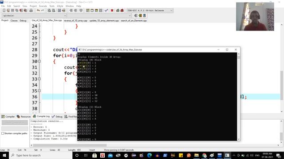Open the Execute menu
The image size is (284, 159).
43,6
